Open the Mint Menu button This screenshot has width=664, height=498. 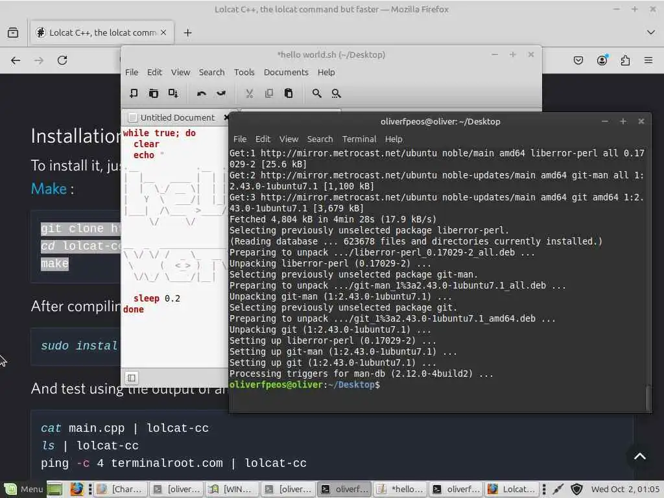23,489
